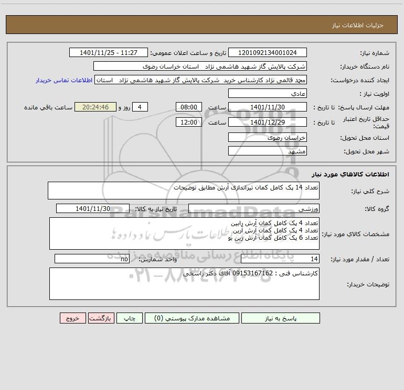Click the بازگشت back button
Viewport: 404px width, 390px height.
click(101, 318)
